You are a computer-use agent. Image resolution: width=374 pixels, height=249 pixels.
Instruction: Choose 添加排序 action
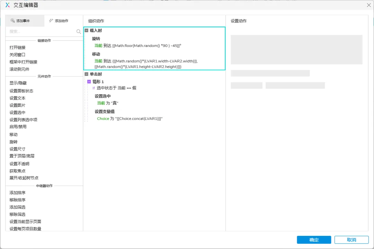tap(17, 193)
